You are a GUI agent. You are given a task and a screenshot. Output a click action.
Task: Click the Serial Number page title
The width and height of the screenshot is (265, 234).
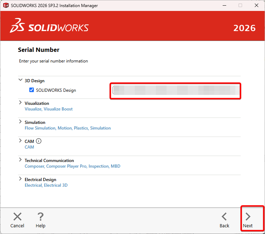coord(39,50)
